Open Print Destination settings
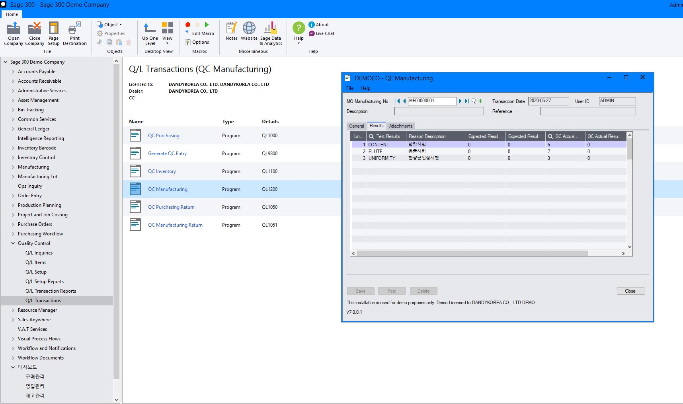Viewport: 683px width, 404px height. click(75, 33)
